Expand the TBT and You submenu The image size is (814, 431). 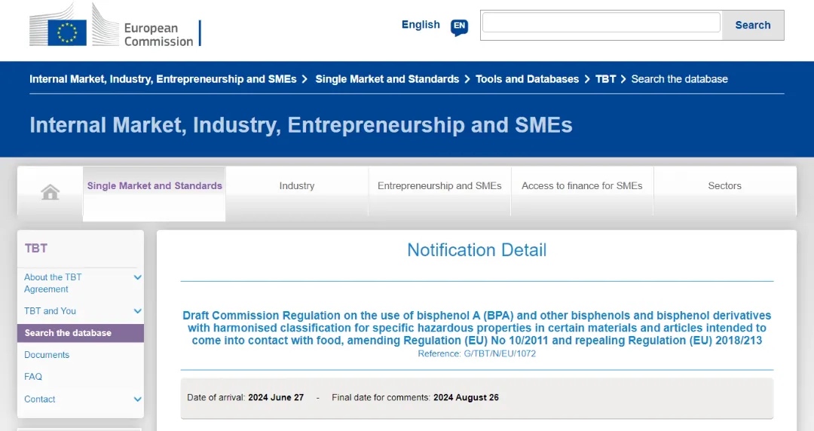138,311
